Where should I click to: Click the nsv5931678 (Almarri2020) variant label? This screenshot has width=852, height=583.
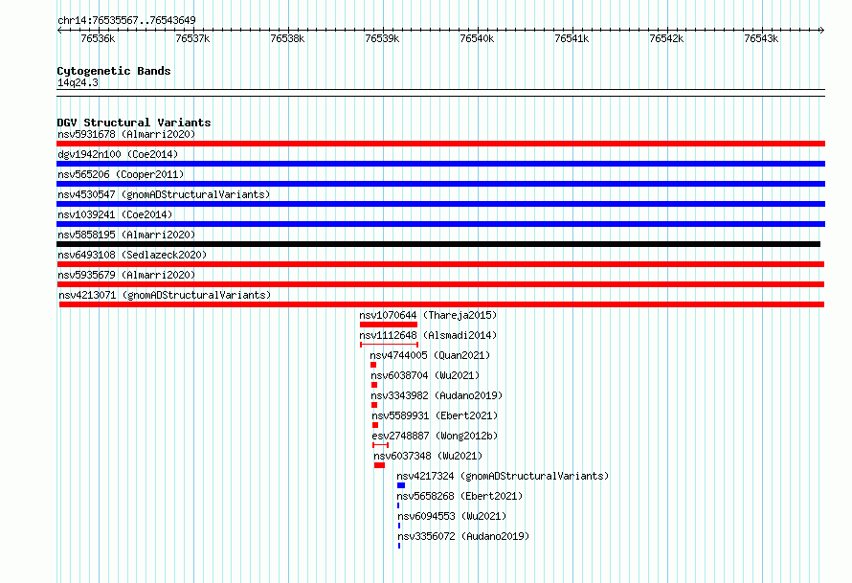126,134
